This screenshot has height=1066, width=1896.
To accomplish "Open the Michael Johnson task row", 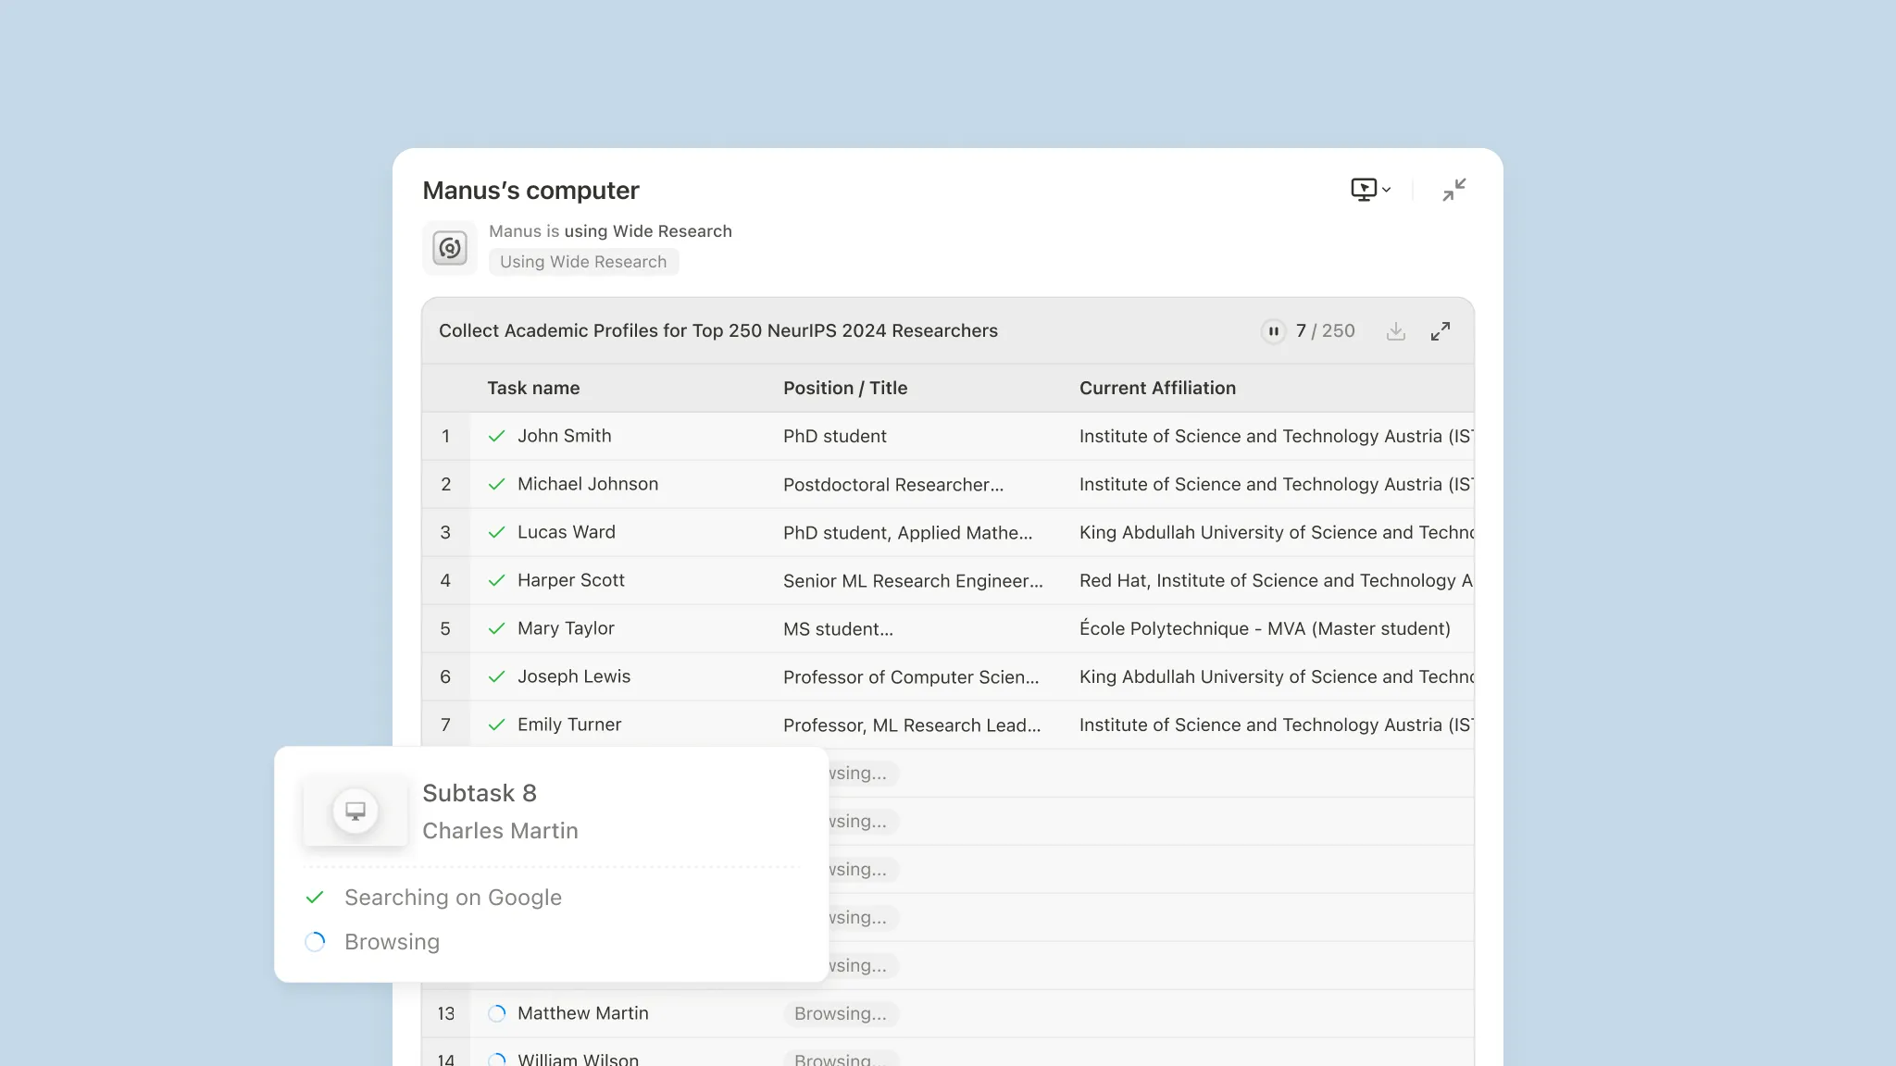I will point(948,484).
